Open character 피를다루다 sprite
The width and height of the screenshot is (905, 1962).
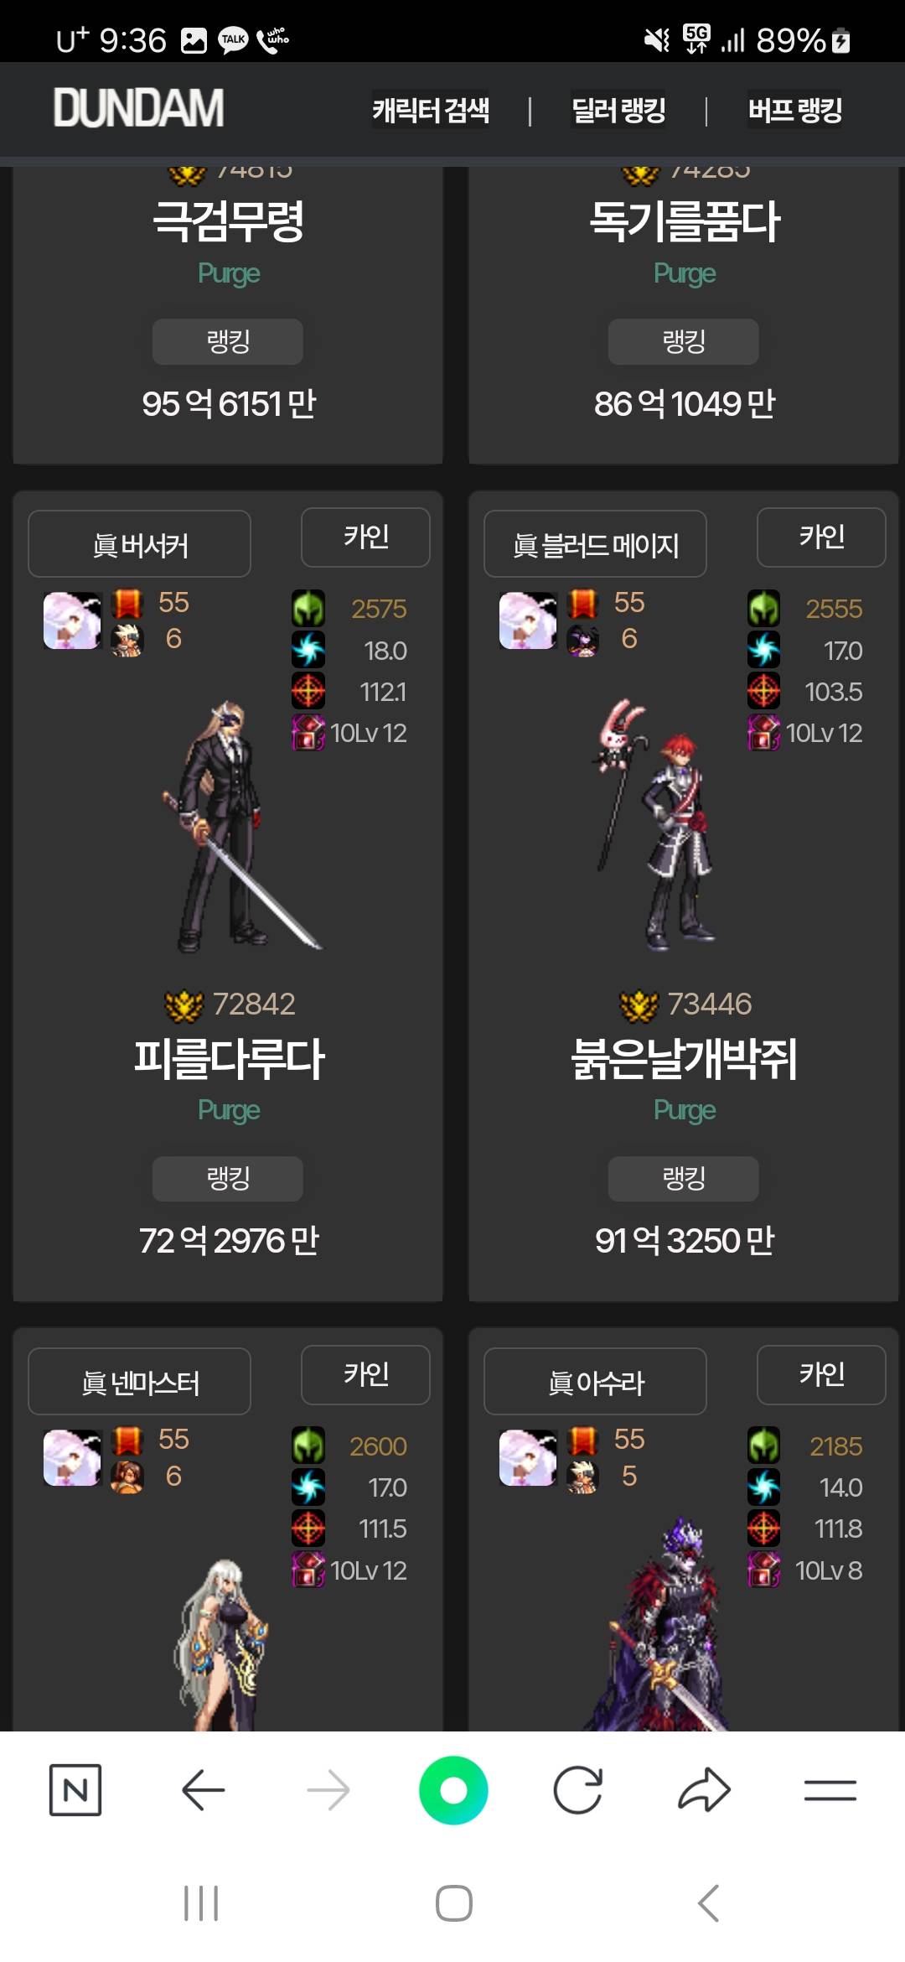coord(240,826)
